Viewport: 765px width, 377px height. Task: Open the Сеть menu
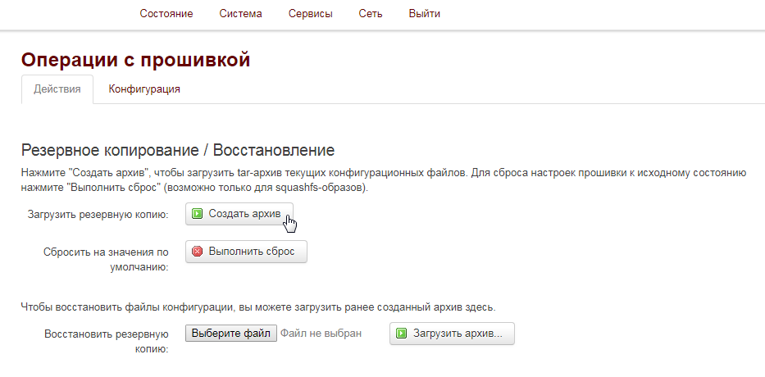tap(371, 14)
